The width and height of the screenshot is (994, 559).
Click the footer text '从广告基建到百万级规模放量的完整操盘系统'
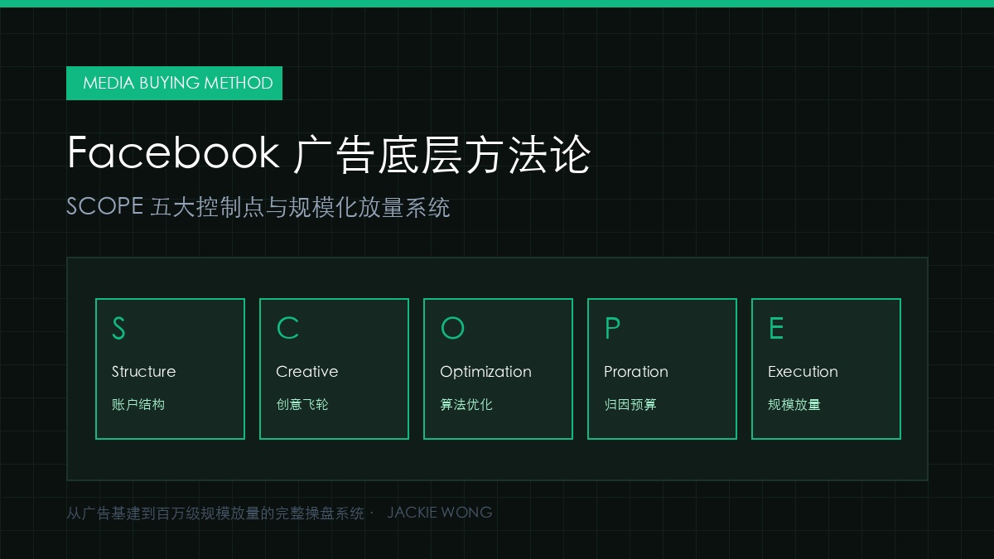[215, 513]
